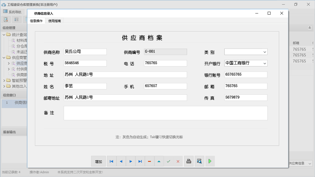
Task: Switch to the 使用指南 tab
Action: [x=55, y=21]
